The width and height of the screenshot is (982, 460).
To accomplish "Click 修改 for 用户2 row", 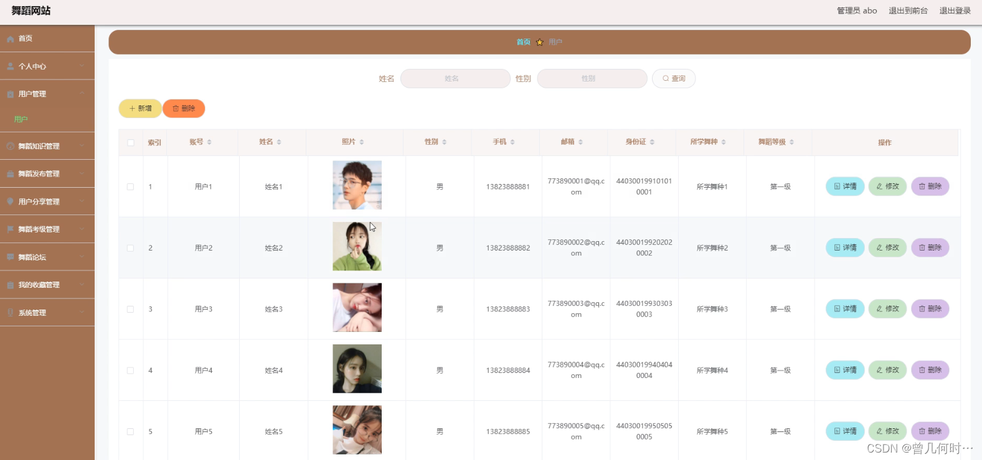I will [x=887, y=247].
